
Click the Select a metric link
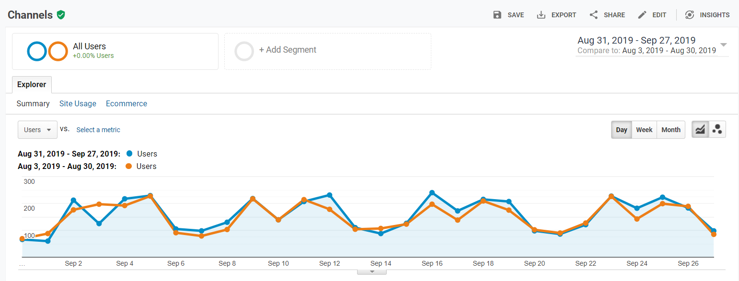click(98, 130)
